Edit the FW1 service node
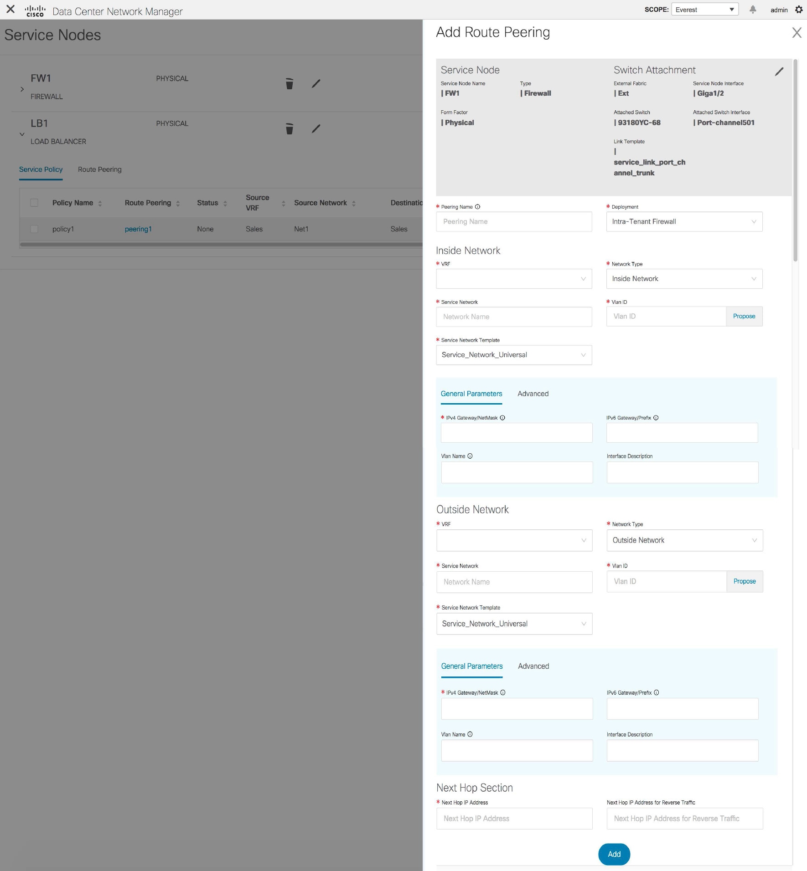The image size is (807, 871). pyautogui.click(x=316, y=83)
